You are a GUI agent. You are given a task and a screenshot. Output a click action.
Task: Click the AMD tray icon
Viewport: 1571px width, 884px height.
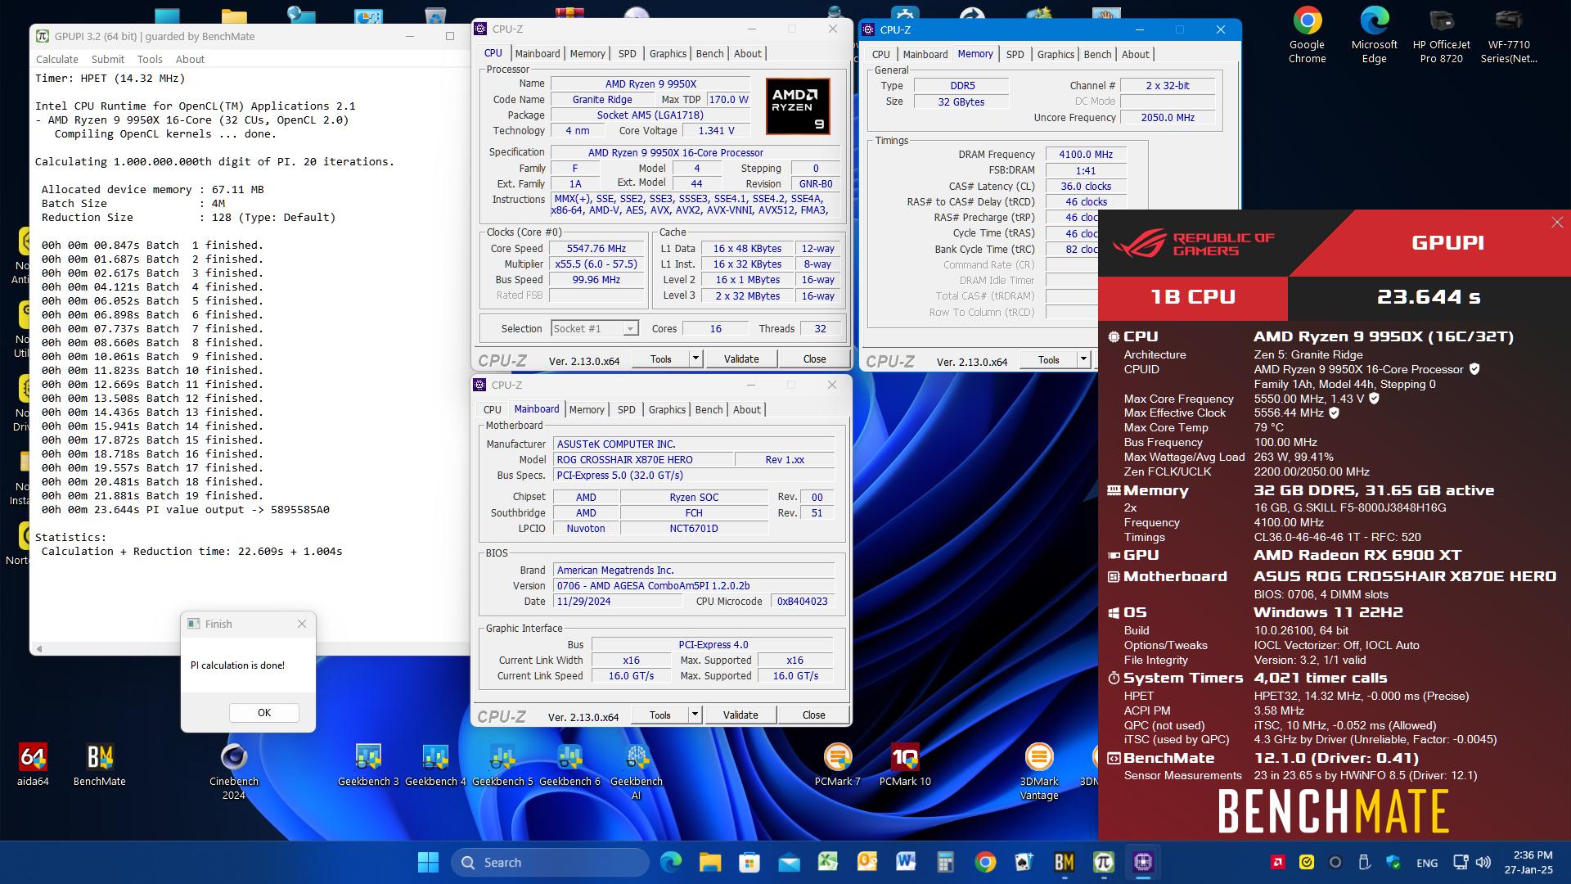1276,862
